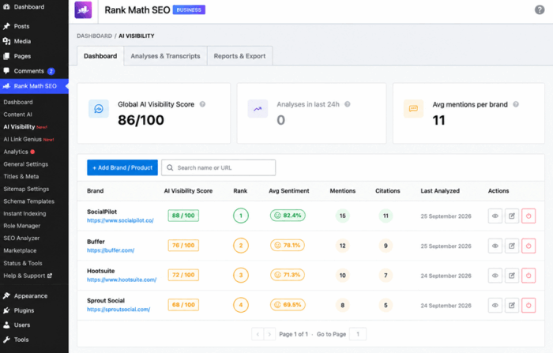The width and height of the screenshot is (553, 353).
Task: Open help question mark icon at top right
Action: tap(540, 10)
